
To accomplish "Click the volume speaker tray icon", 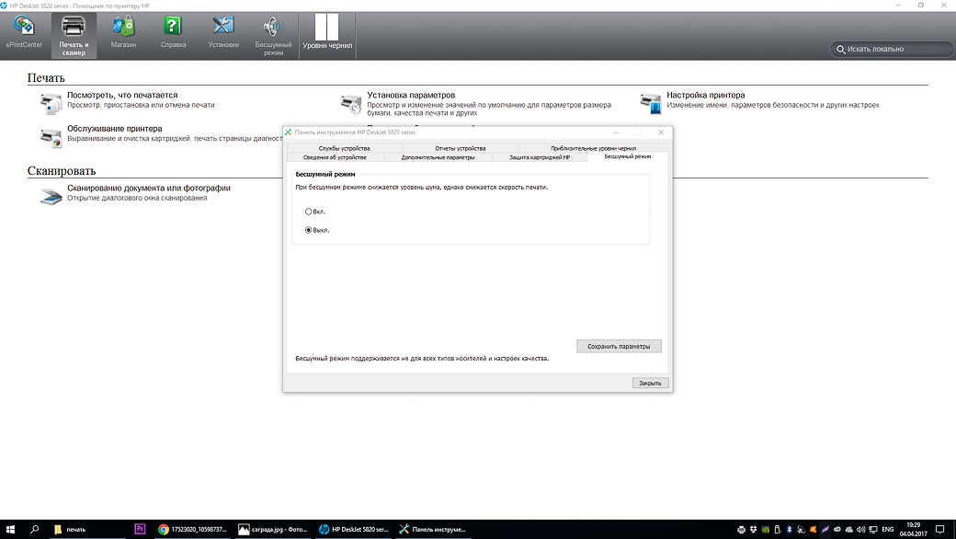I will point(861,529).
